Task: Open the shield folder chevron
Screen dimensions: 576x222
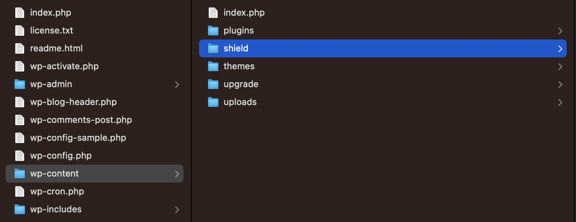Action: coord(560,49)
